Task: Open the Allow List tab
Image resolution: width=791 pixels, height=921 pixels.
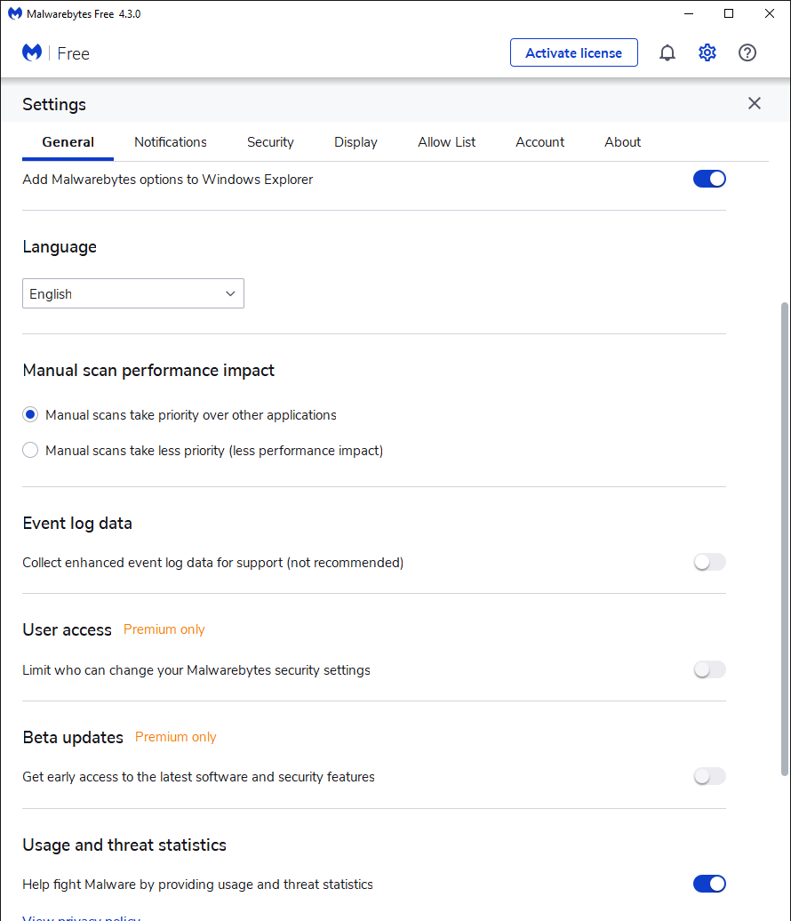Action: [x=447, y=142]
